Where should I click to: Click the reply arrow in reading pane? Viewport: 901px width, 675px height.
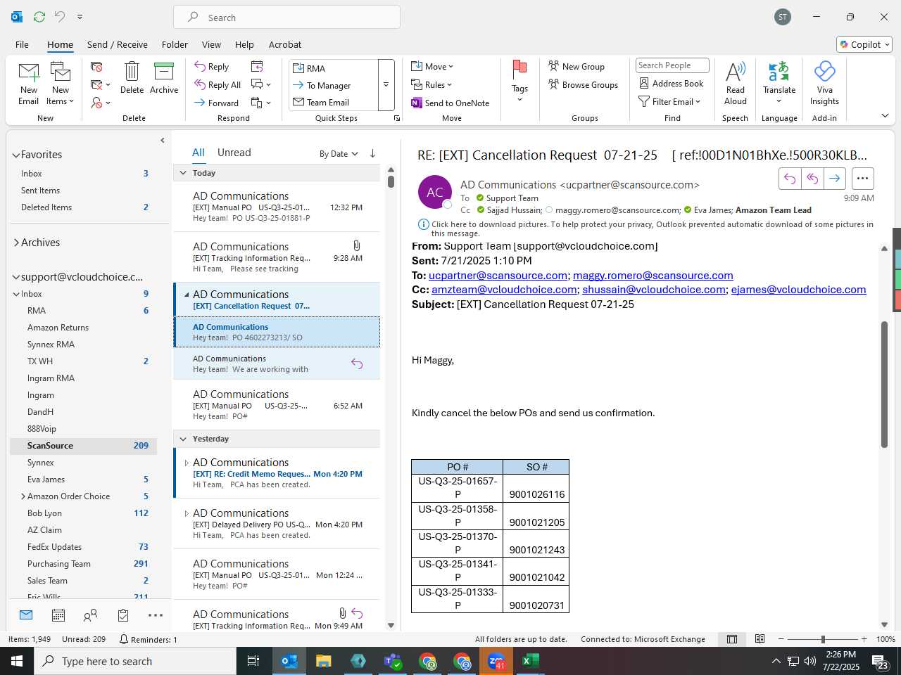tap(790, 179)
